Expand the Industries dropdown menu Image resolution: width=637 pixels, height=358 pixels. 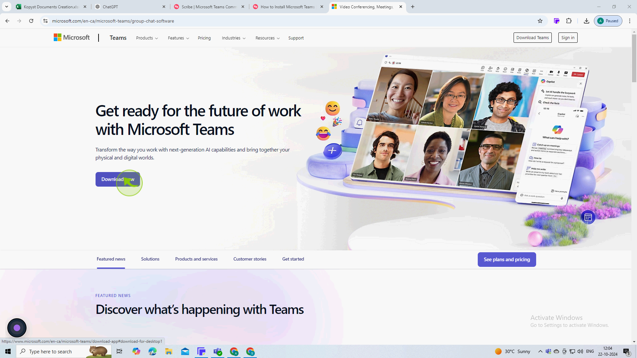pos(234,38)
